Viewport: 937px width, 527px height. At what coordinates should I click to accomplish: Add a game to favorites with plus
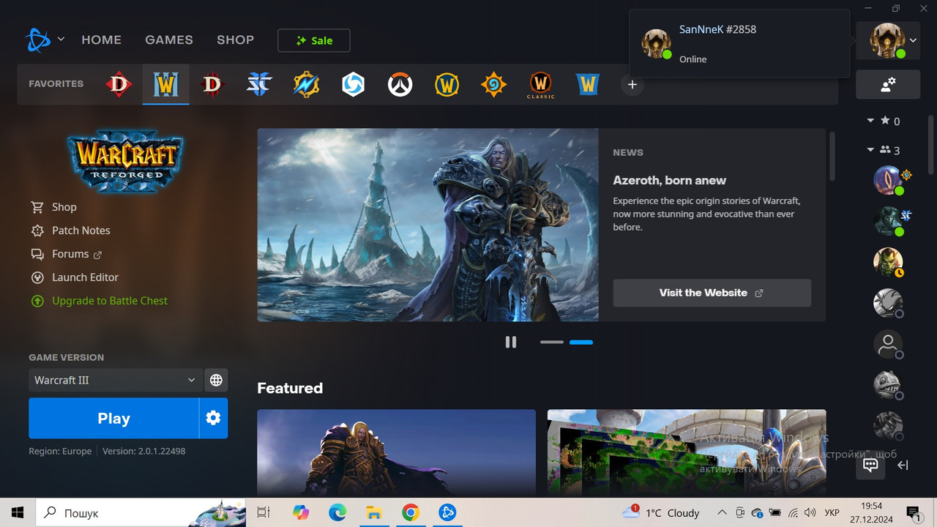pyautogui.click(x=632, y=84)
